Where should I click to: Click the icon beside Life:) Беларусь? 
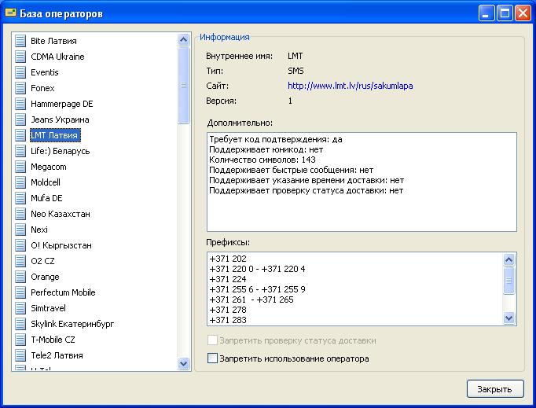(20, 151)
